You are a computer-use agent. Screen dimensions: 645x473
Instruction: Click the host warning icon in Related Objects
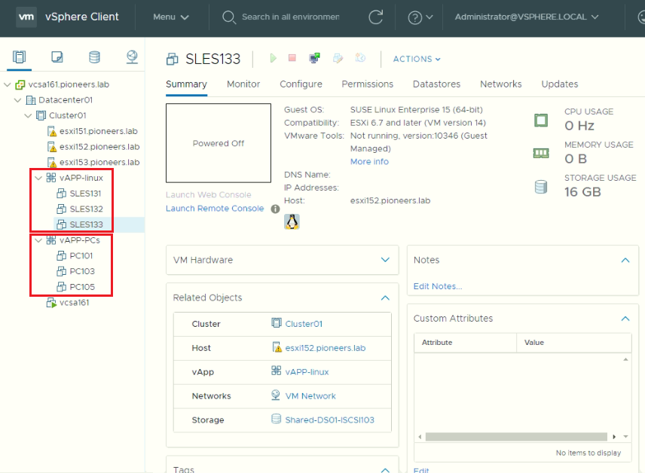click(277, 347)
